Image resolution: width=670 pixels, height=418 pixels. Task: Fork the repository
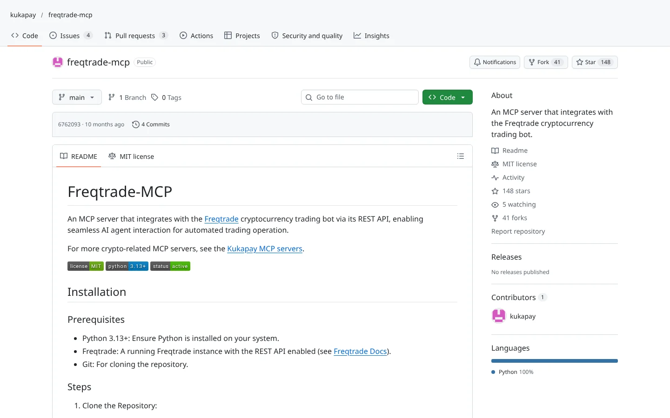coord(546,62)
